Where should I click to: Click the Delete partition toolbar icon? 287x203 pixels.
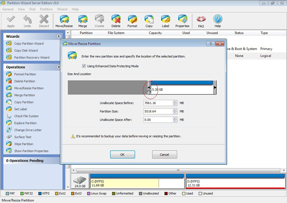(116, 21)
